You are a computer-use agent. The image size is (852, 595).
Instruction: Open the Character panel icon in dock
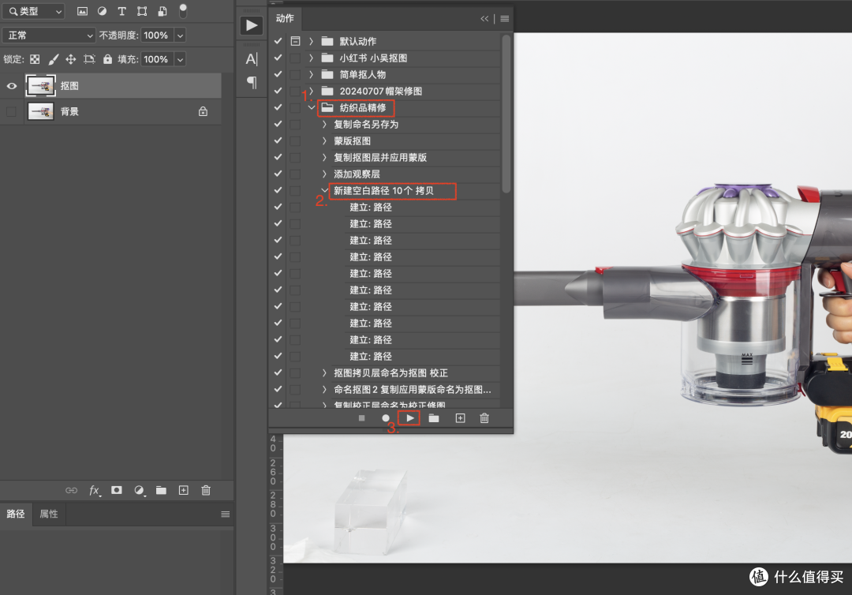point(252,58)
